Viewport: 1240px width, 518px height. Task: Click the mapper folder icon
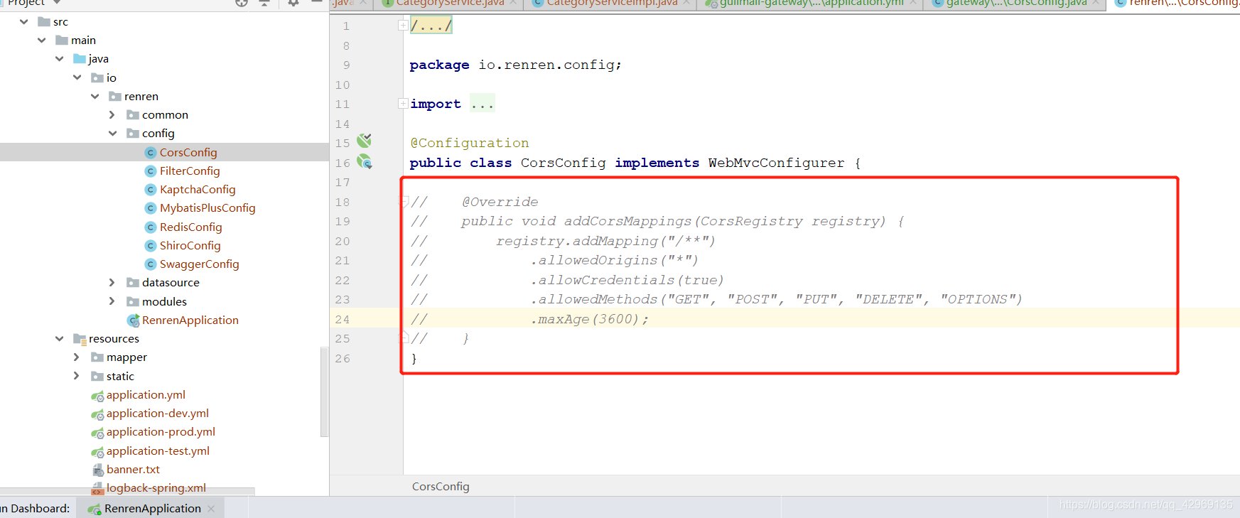[97, 357]
